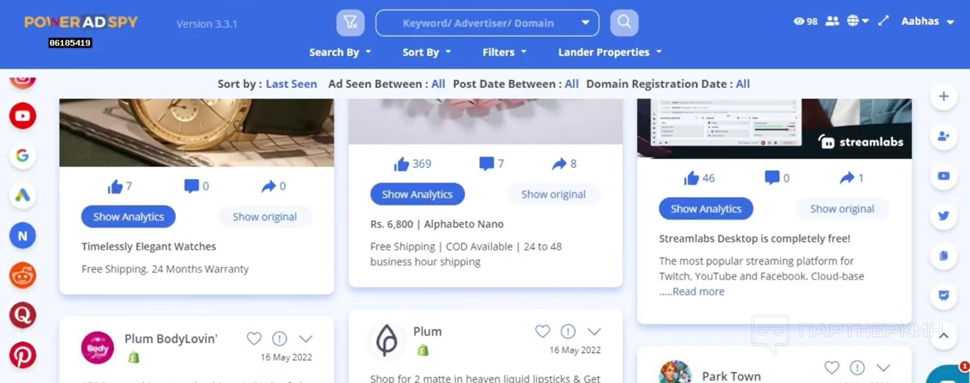Screen dimensions: 970x383
Task: Open the video icon in right sidebar
Action: pos(944,176)
